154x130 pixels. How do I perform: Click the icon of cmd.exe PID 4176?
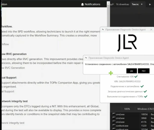tap(114, 122)
